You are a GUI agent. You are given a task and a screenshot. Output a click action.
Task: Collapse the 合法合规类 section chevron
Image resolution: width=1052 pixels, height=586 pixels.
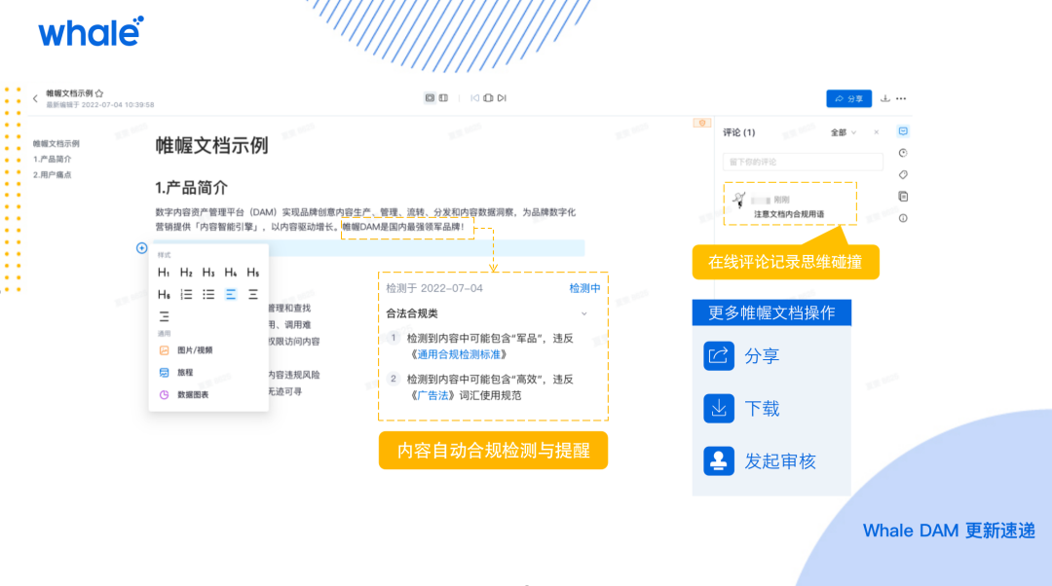583,313
